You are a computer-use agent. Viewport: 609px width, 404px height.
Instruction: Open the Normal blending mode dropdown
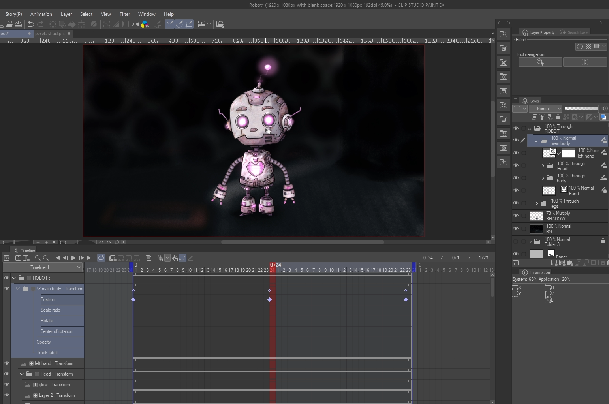pyautogui.click(x=545, y=109)
